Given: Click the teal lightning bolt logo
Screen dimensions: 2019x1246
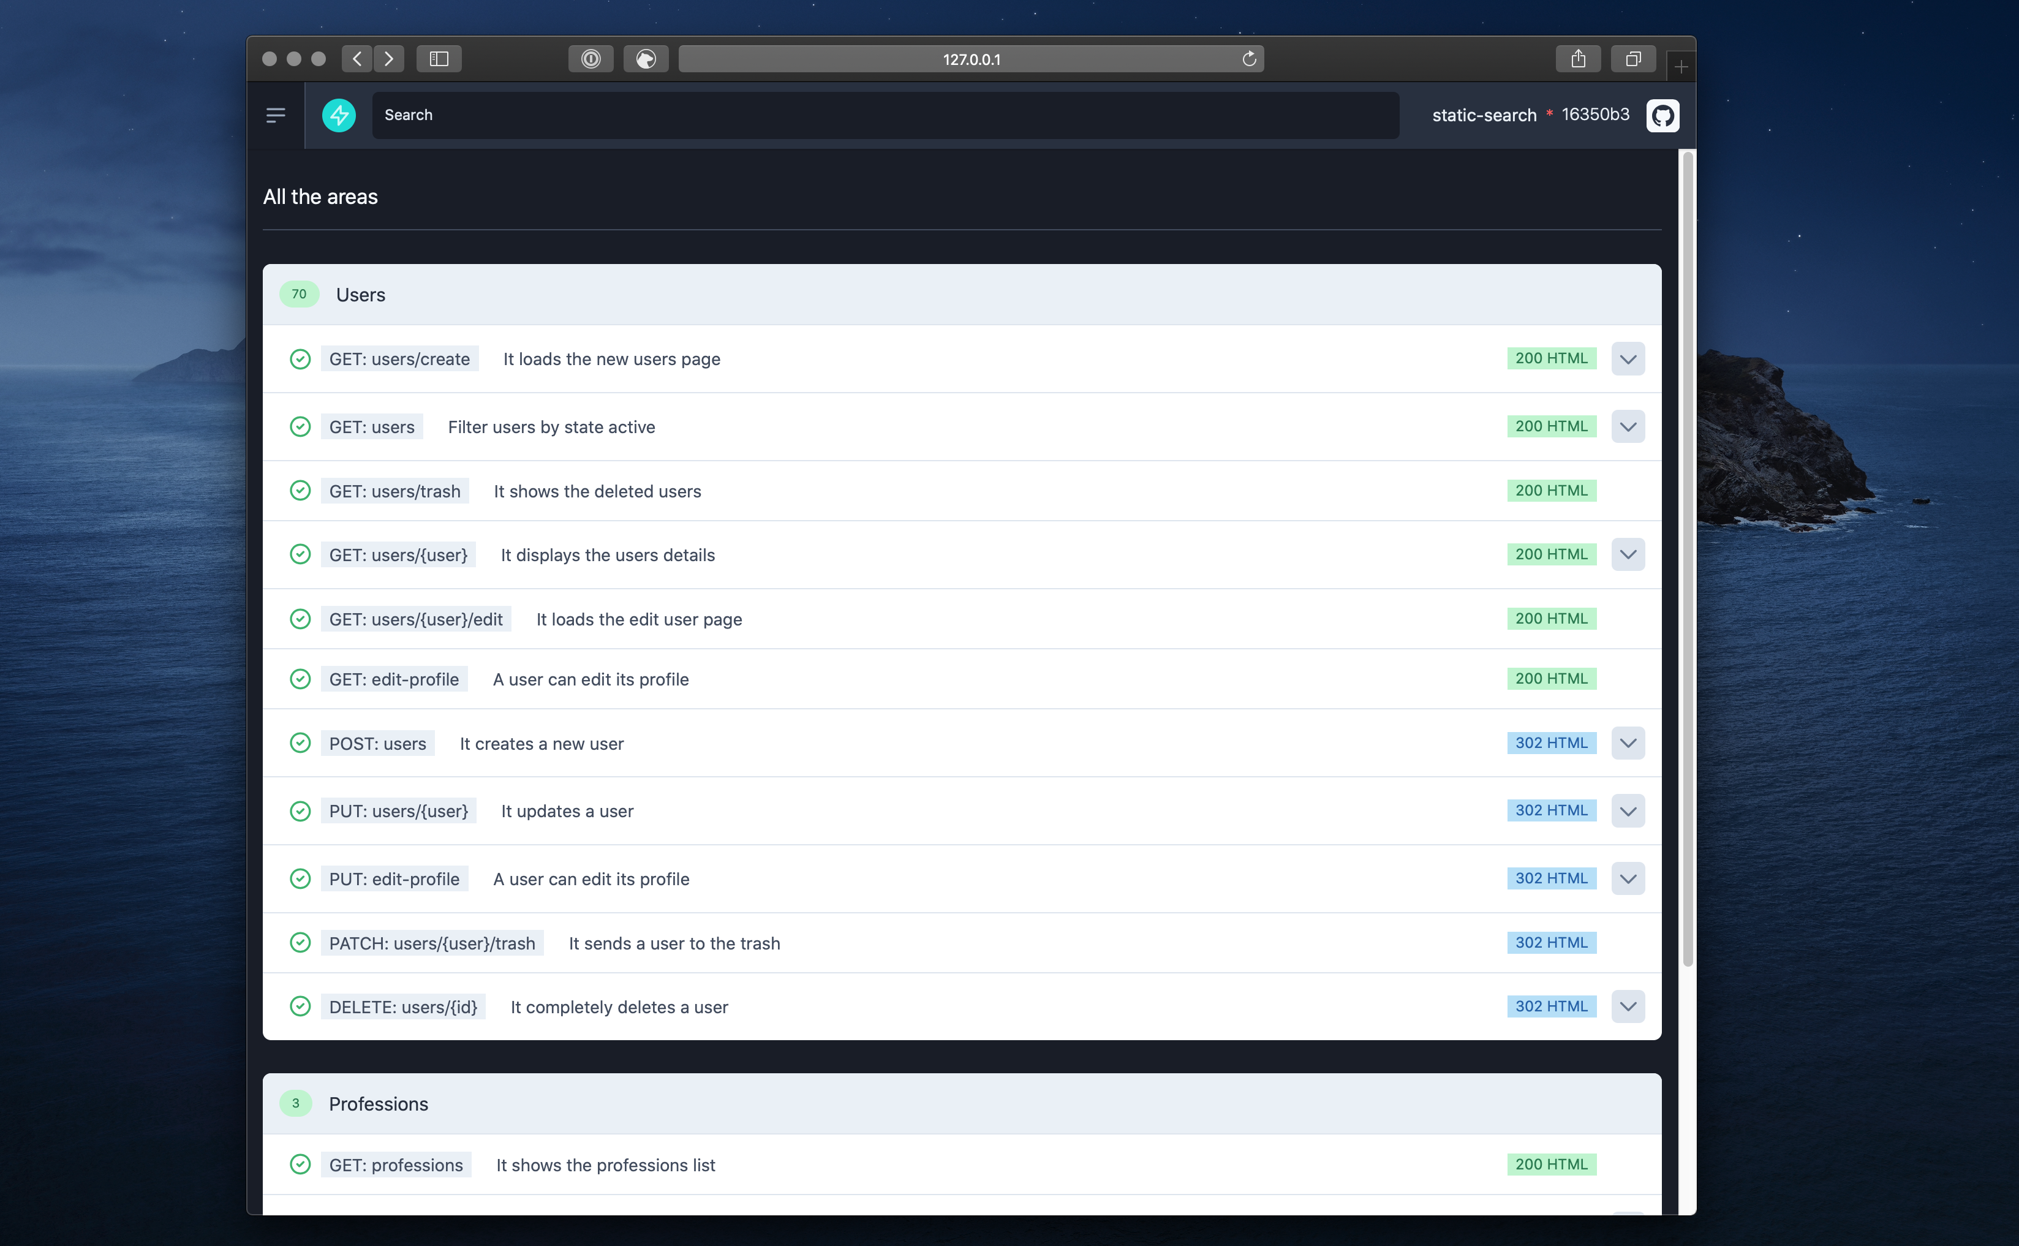Looking at the screenshot, I should (x=339, y=115).
